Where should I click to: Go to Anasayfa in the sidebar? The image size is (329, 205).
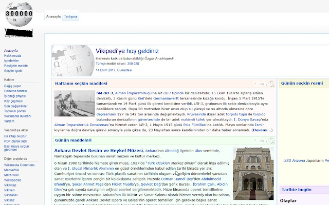11,51
